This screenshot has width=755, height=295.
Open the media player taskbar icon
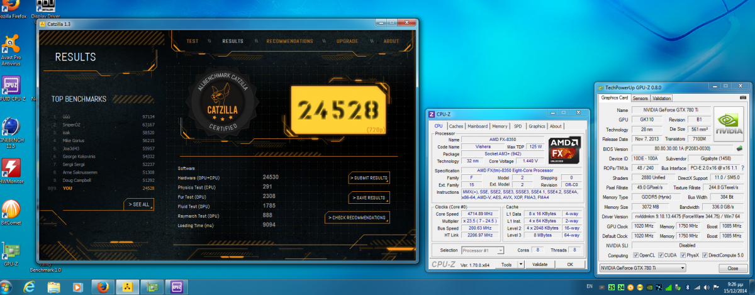coord(77,287)
